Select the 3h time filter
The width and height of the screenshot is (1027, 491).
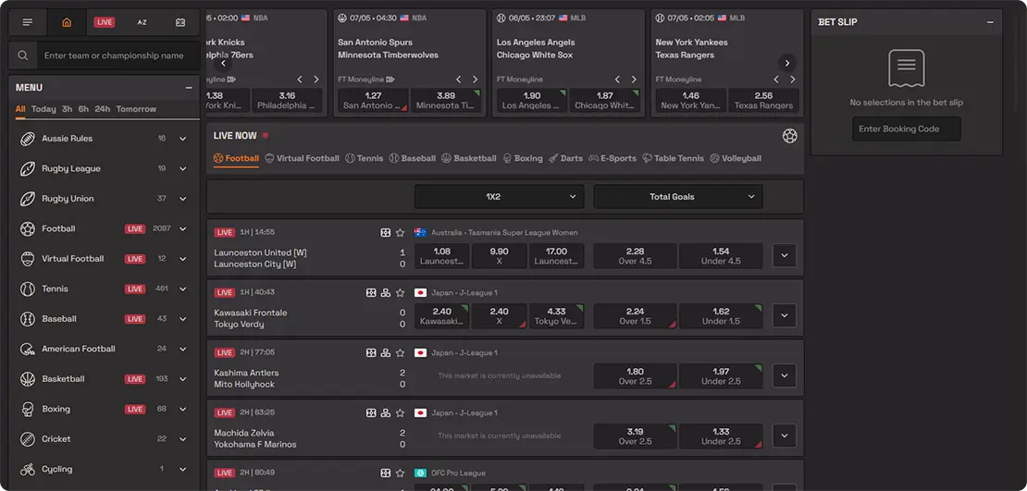click(68, 109)
